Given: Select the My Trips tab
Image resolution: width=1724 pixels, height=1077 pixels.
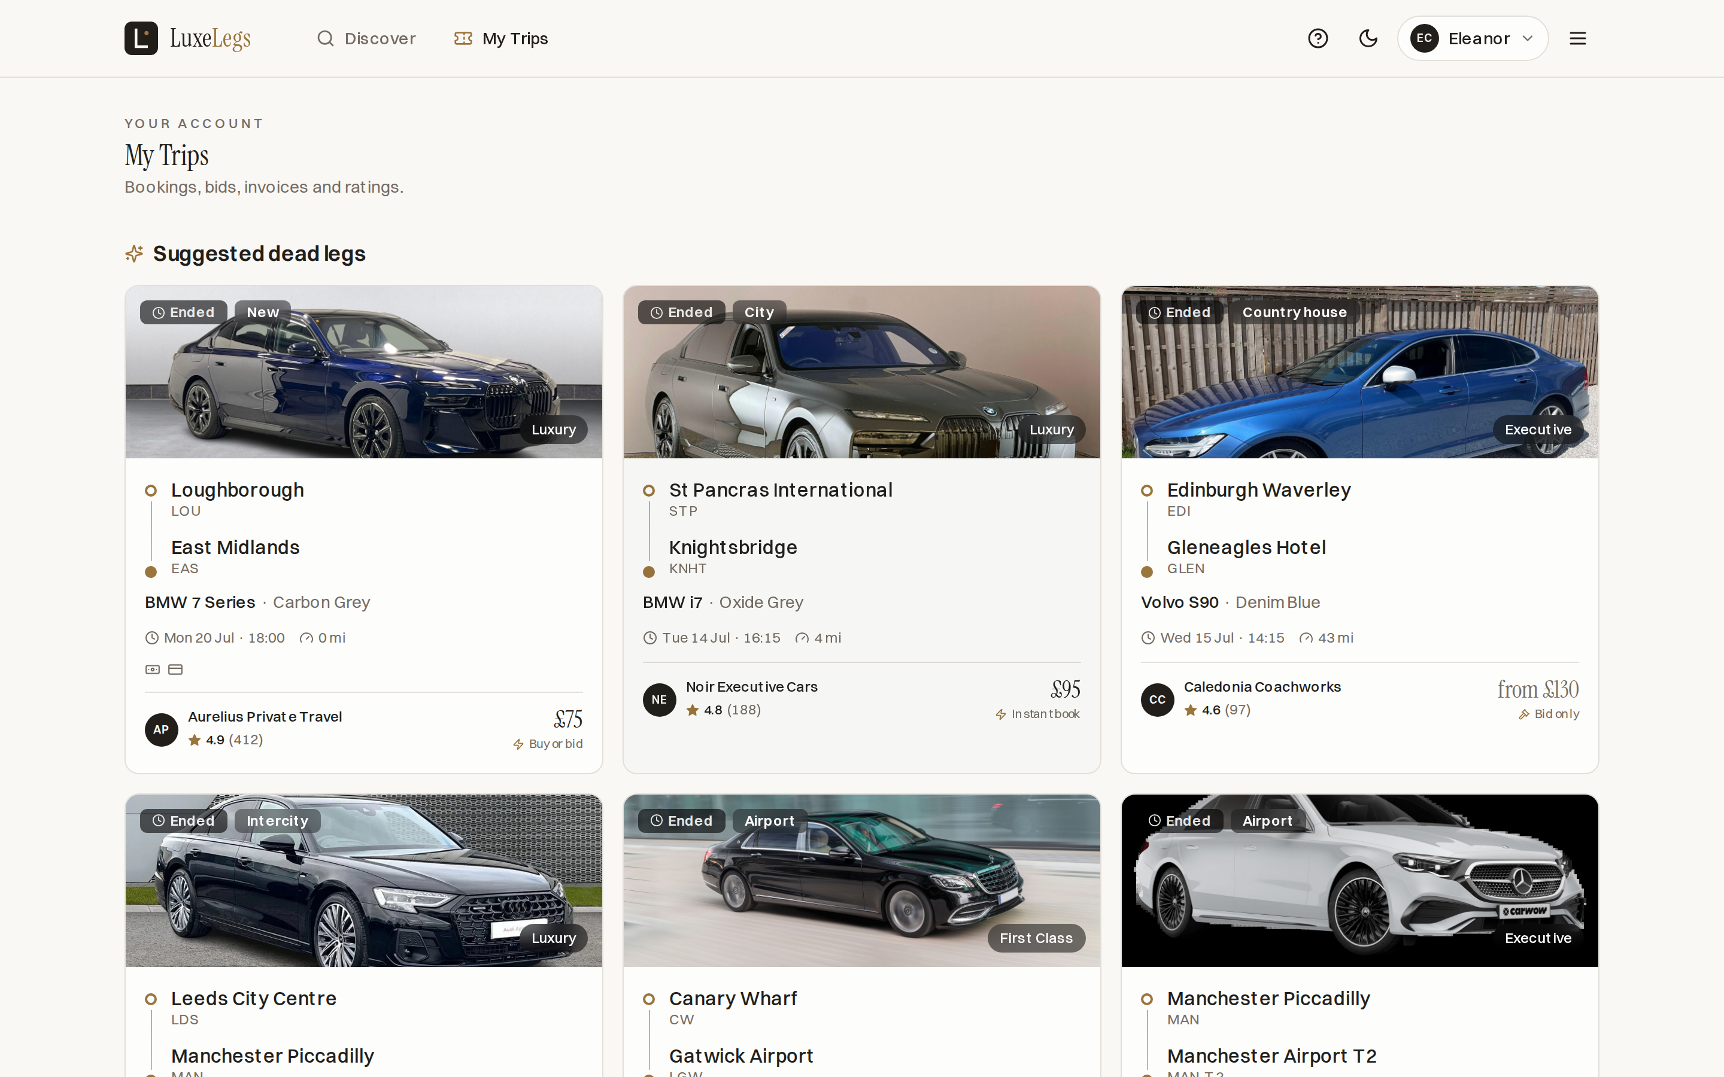Looking at the screenshot, I should pyautogui.click(x=501, y=38).
